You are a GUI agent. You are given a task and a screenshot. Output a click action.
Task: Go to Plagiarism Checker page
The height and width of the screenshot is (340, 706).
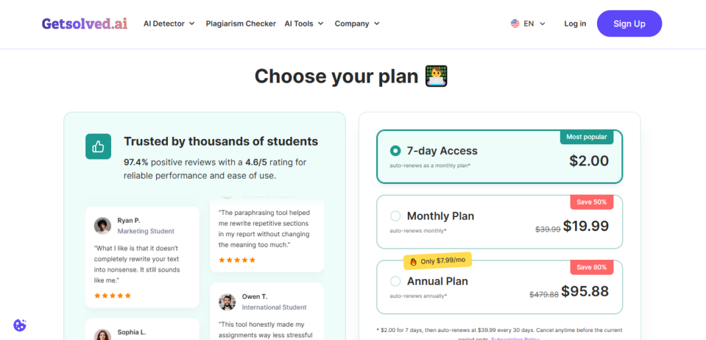[x=241, y=23]
